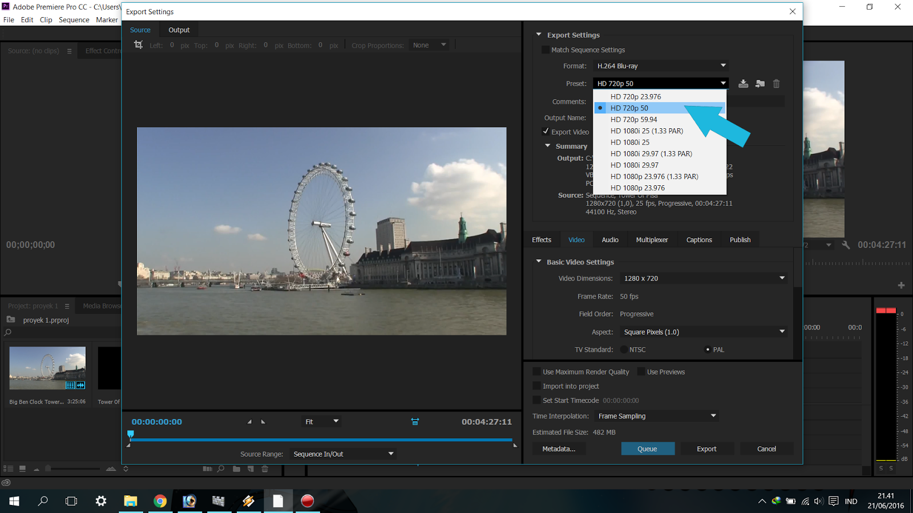913x513 pixels.
Task: Click the New Item icon in project panel
Action: click(x=251, y=469)
